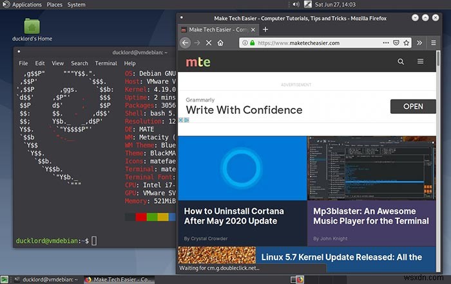Bookmark this page with star icon
This screenshot has width=451, height=284.
click(406, 43)
